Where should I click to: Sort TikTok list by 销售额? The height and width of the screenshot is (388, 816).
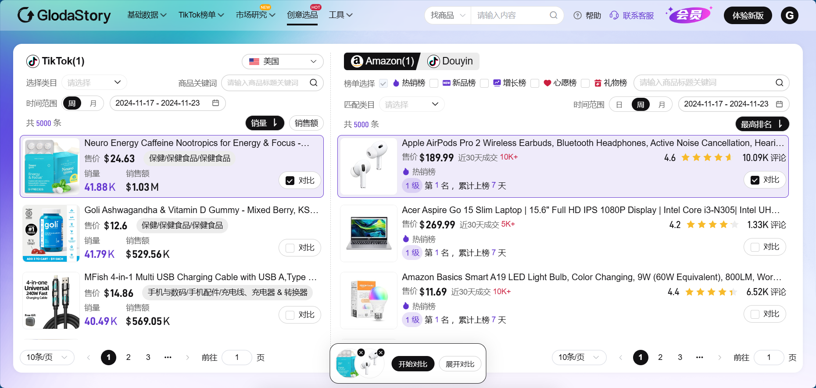pos(306,123)
